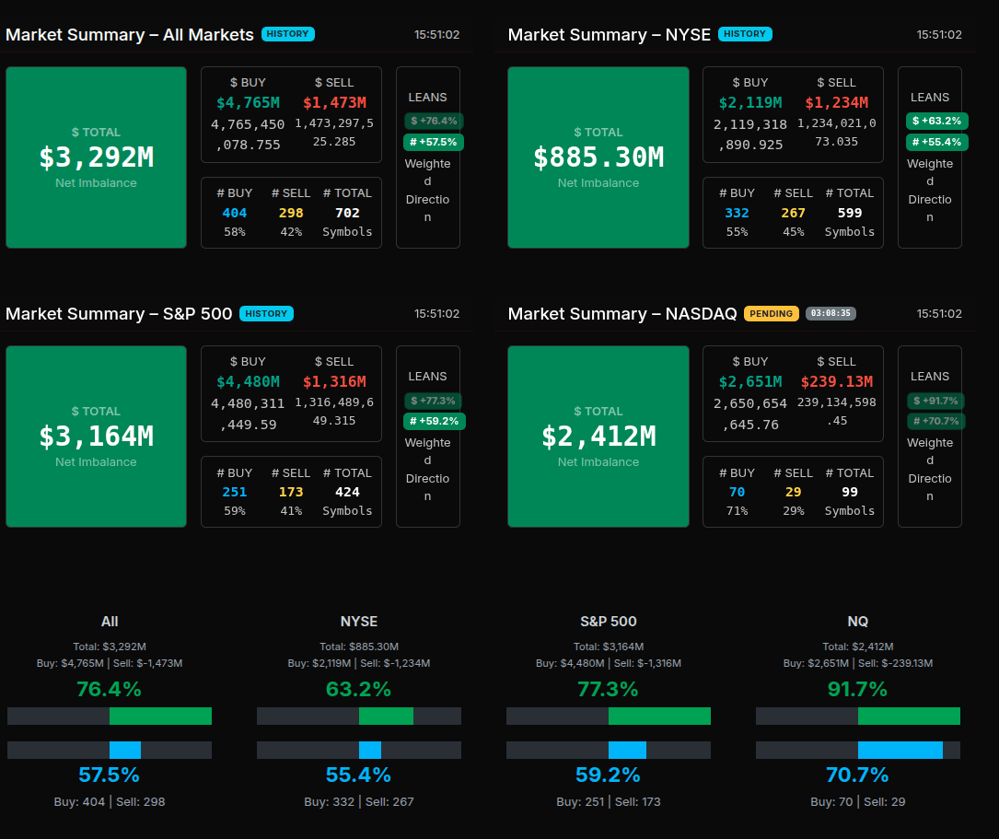Viewport: 999px width, 839px height.
Task: Click the Market Summary – NASDAQ title
Action: click(621, 314)
